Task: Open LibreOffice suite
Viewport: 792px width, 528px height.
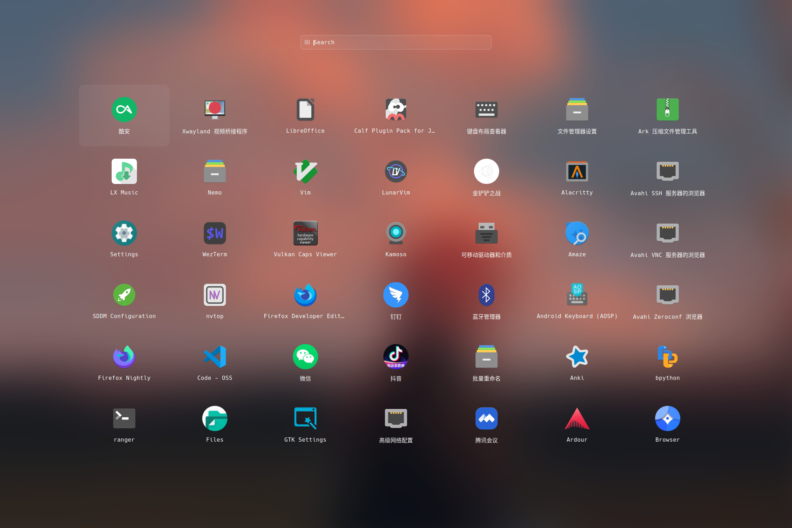Action: (305, 110)
